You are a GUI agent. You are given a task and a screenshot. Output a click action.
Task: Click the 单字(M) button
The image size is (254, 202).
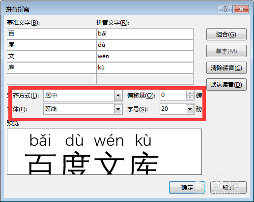pyautogui.click(x=226, y=51)
